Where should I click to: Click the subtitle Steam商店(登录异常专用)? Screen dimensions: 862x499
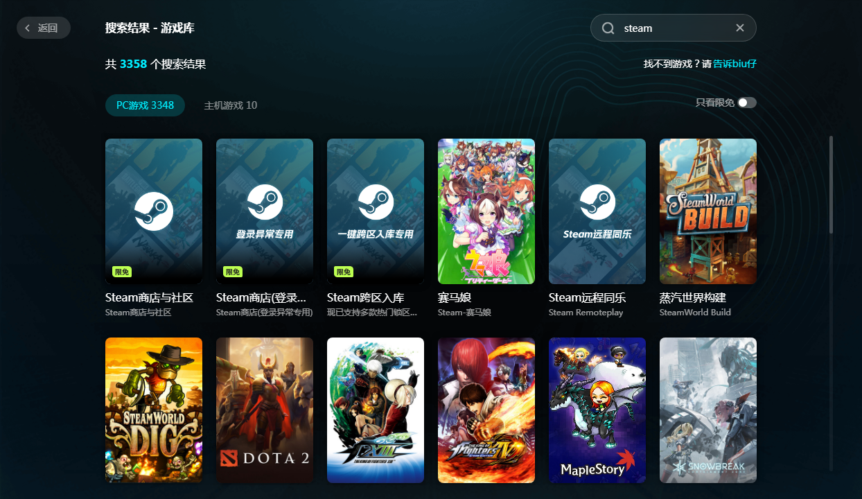(x=264, y=313)
